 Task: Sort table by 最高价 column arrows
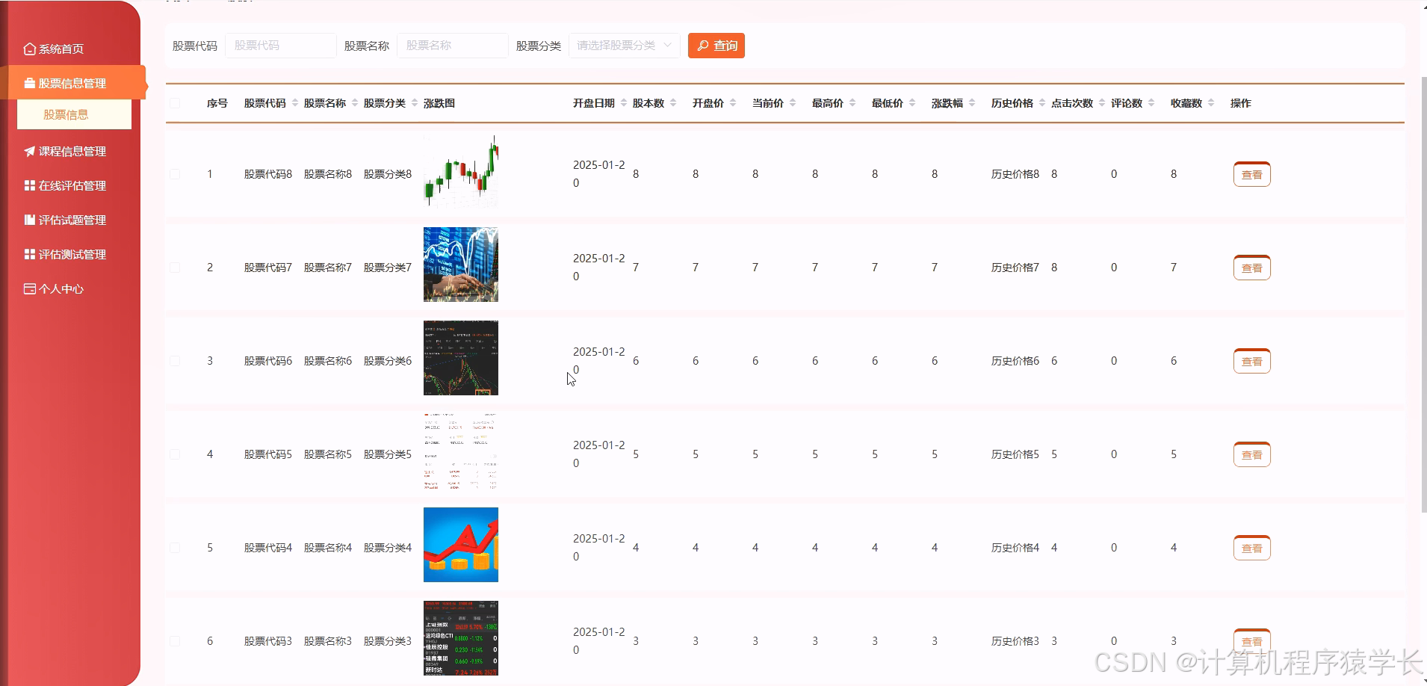pyautogui.click(x=852, y=103)
